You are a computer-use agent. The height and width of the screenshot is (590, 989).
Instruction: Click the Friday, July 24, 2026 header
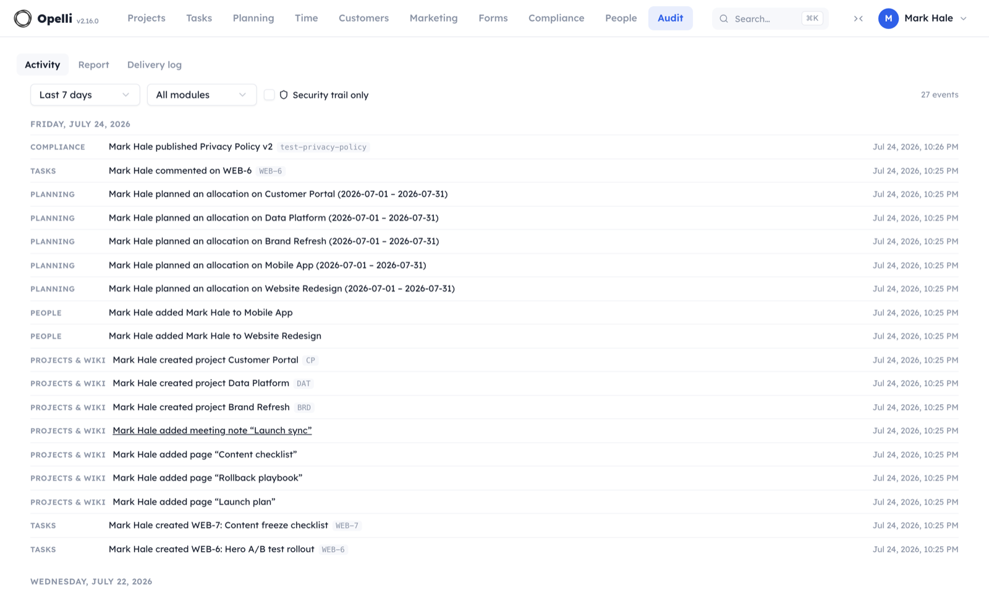[80, 124]
